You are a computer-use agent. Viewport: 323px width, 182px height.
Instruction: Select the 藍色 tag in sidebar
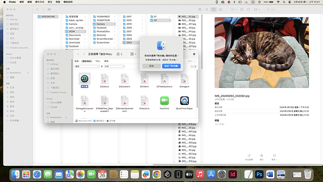(12, 107)
